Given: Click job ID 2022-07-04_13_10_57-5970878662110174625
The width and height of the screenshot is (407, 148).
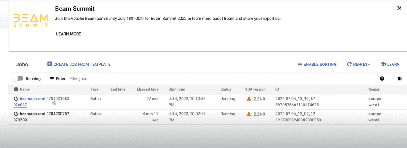Looking at the screenshot, I should pos(297,102).
